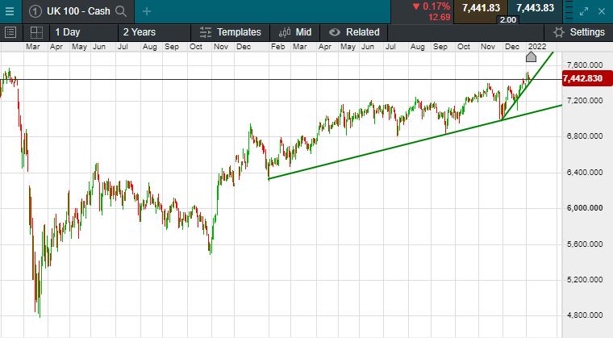Click the sell price 7,441.83
The width and height of the screenshot is (613, 338).
point(482,8)
